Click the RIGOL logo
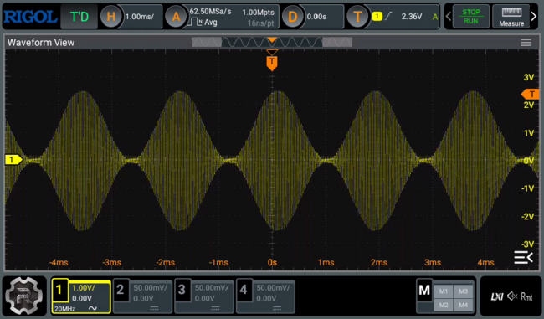Image resolution: width=544 pixels, height=319 pixels. click(x=30, y=17)
